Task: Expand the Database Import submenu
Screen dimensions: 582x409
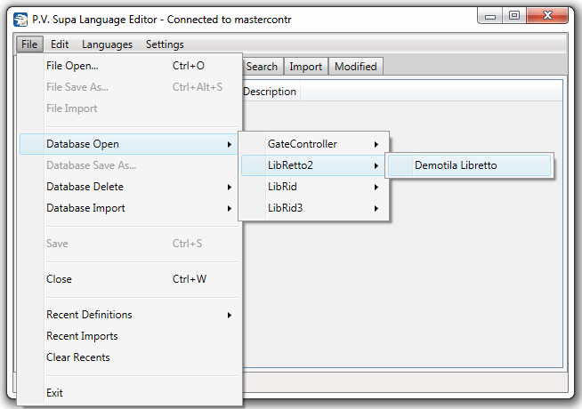Action: (x=85, y=208)
